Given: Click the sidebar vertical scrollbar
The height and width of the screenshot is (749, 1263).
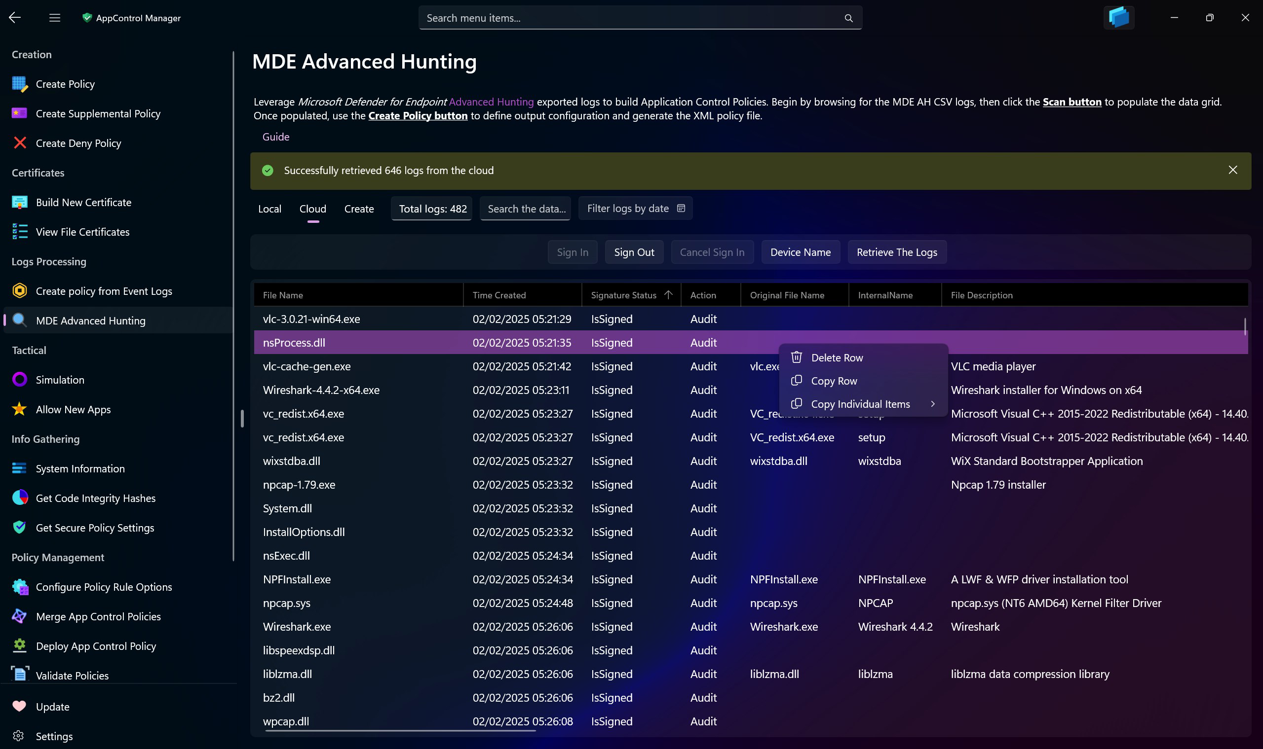Looking at the screenshot, I should click(x=233, y=305).
